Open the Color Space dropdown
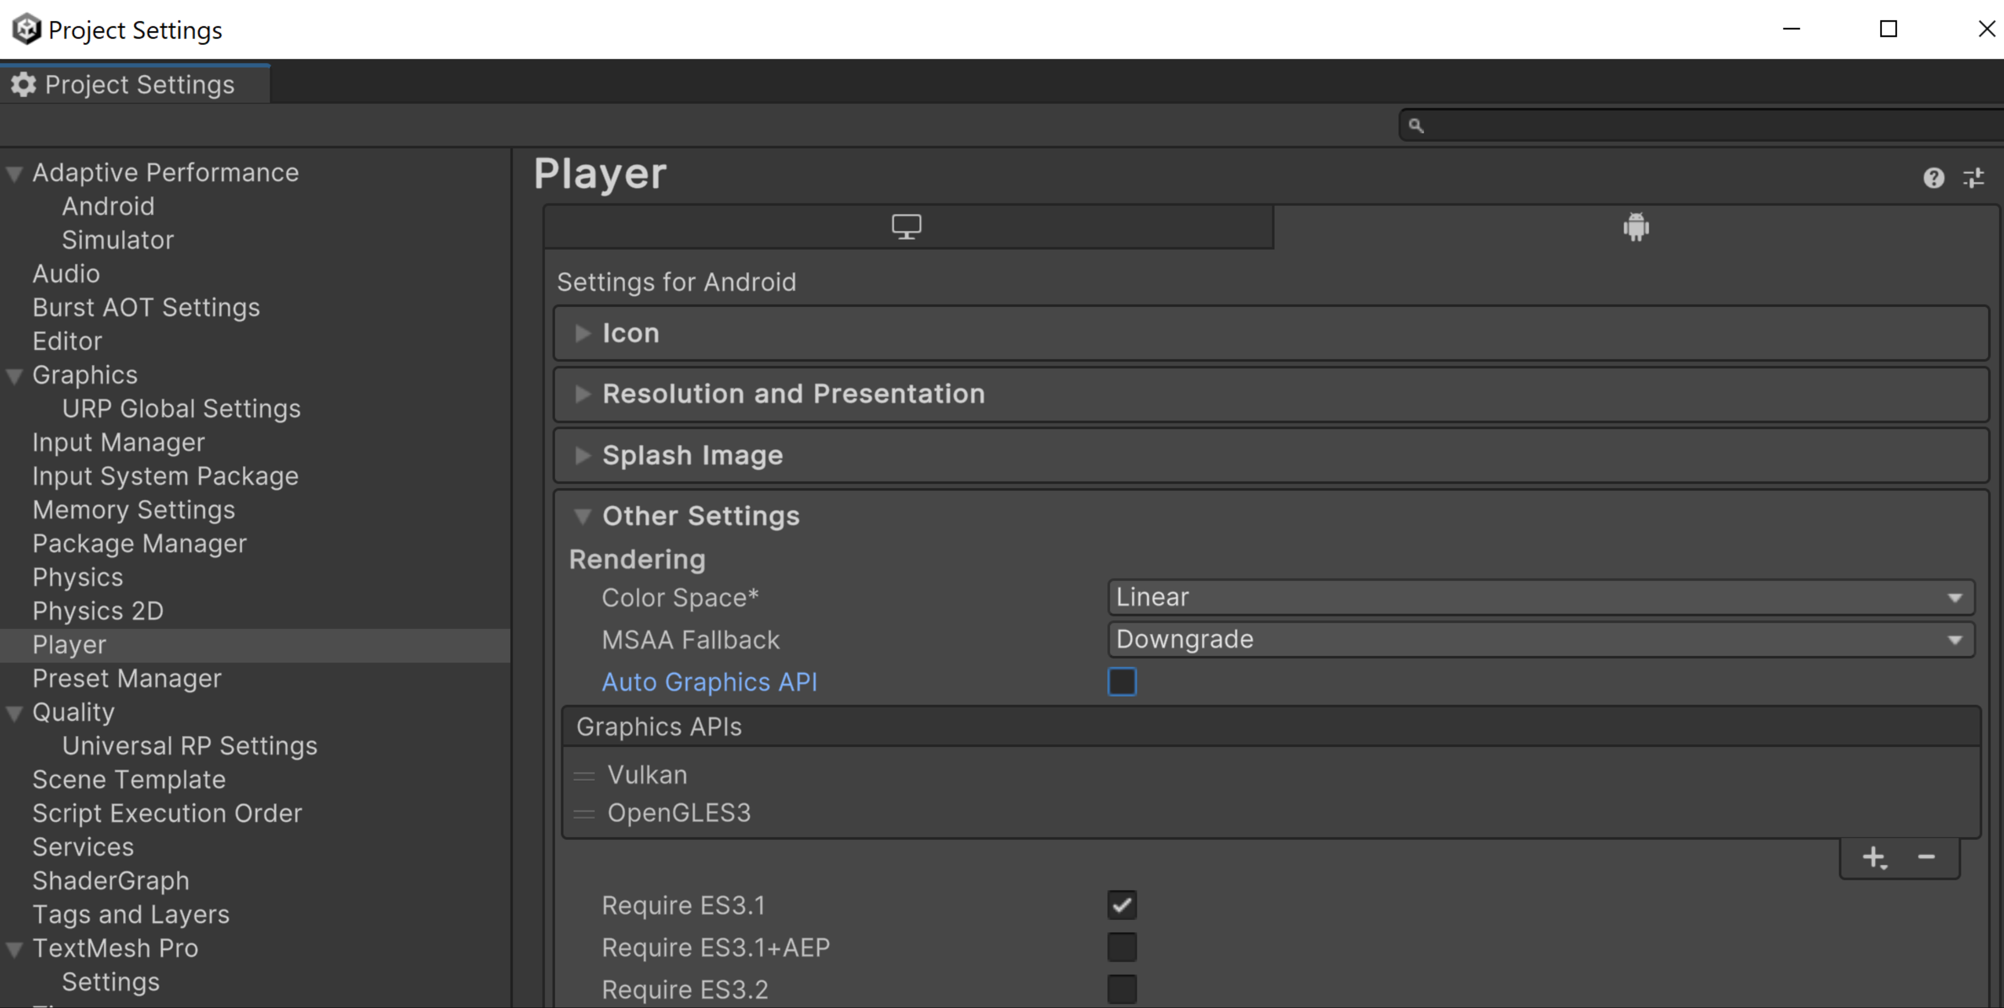 [x=1539, y=597]
